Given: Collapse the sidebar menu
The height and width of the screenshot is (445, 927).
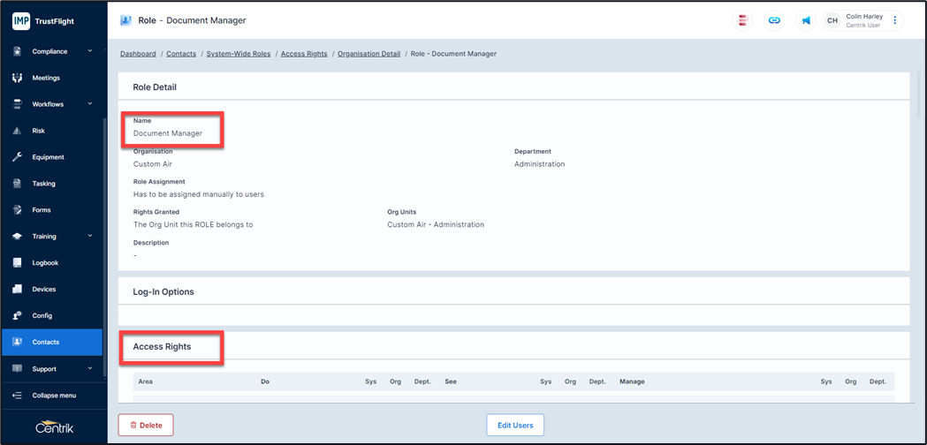Looking at the screenshot, I should (x=53, y=396).
